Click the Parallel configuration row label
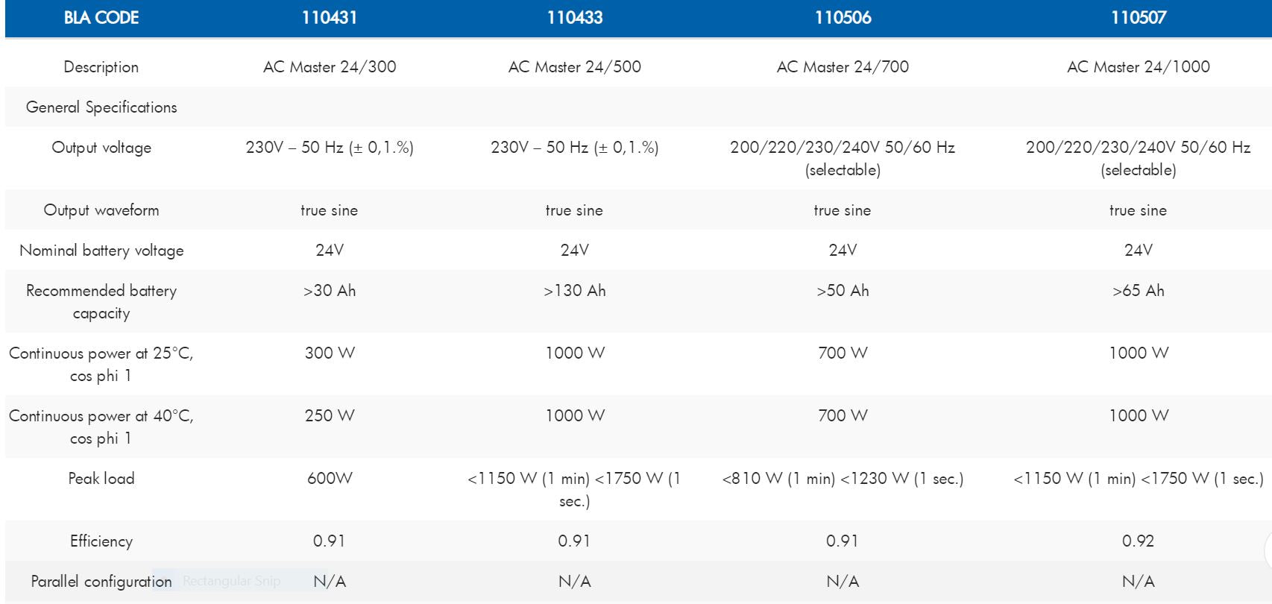 click(x=101, y=581)
